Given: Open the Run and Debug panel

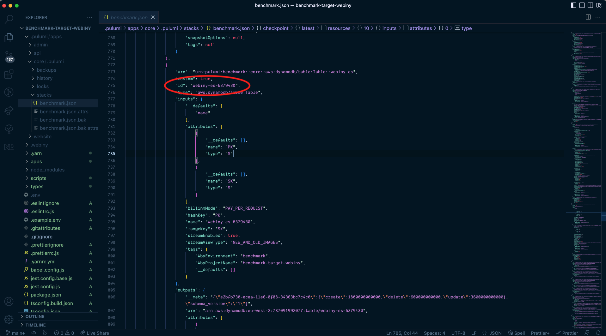Looking at the screenshot, I should click(9, 92).
